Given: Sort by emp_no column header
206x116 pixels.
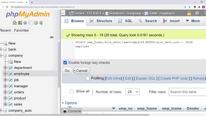Looking at the screenshot, I should click(x=126, y=109).
